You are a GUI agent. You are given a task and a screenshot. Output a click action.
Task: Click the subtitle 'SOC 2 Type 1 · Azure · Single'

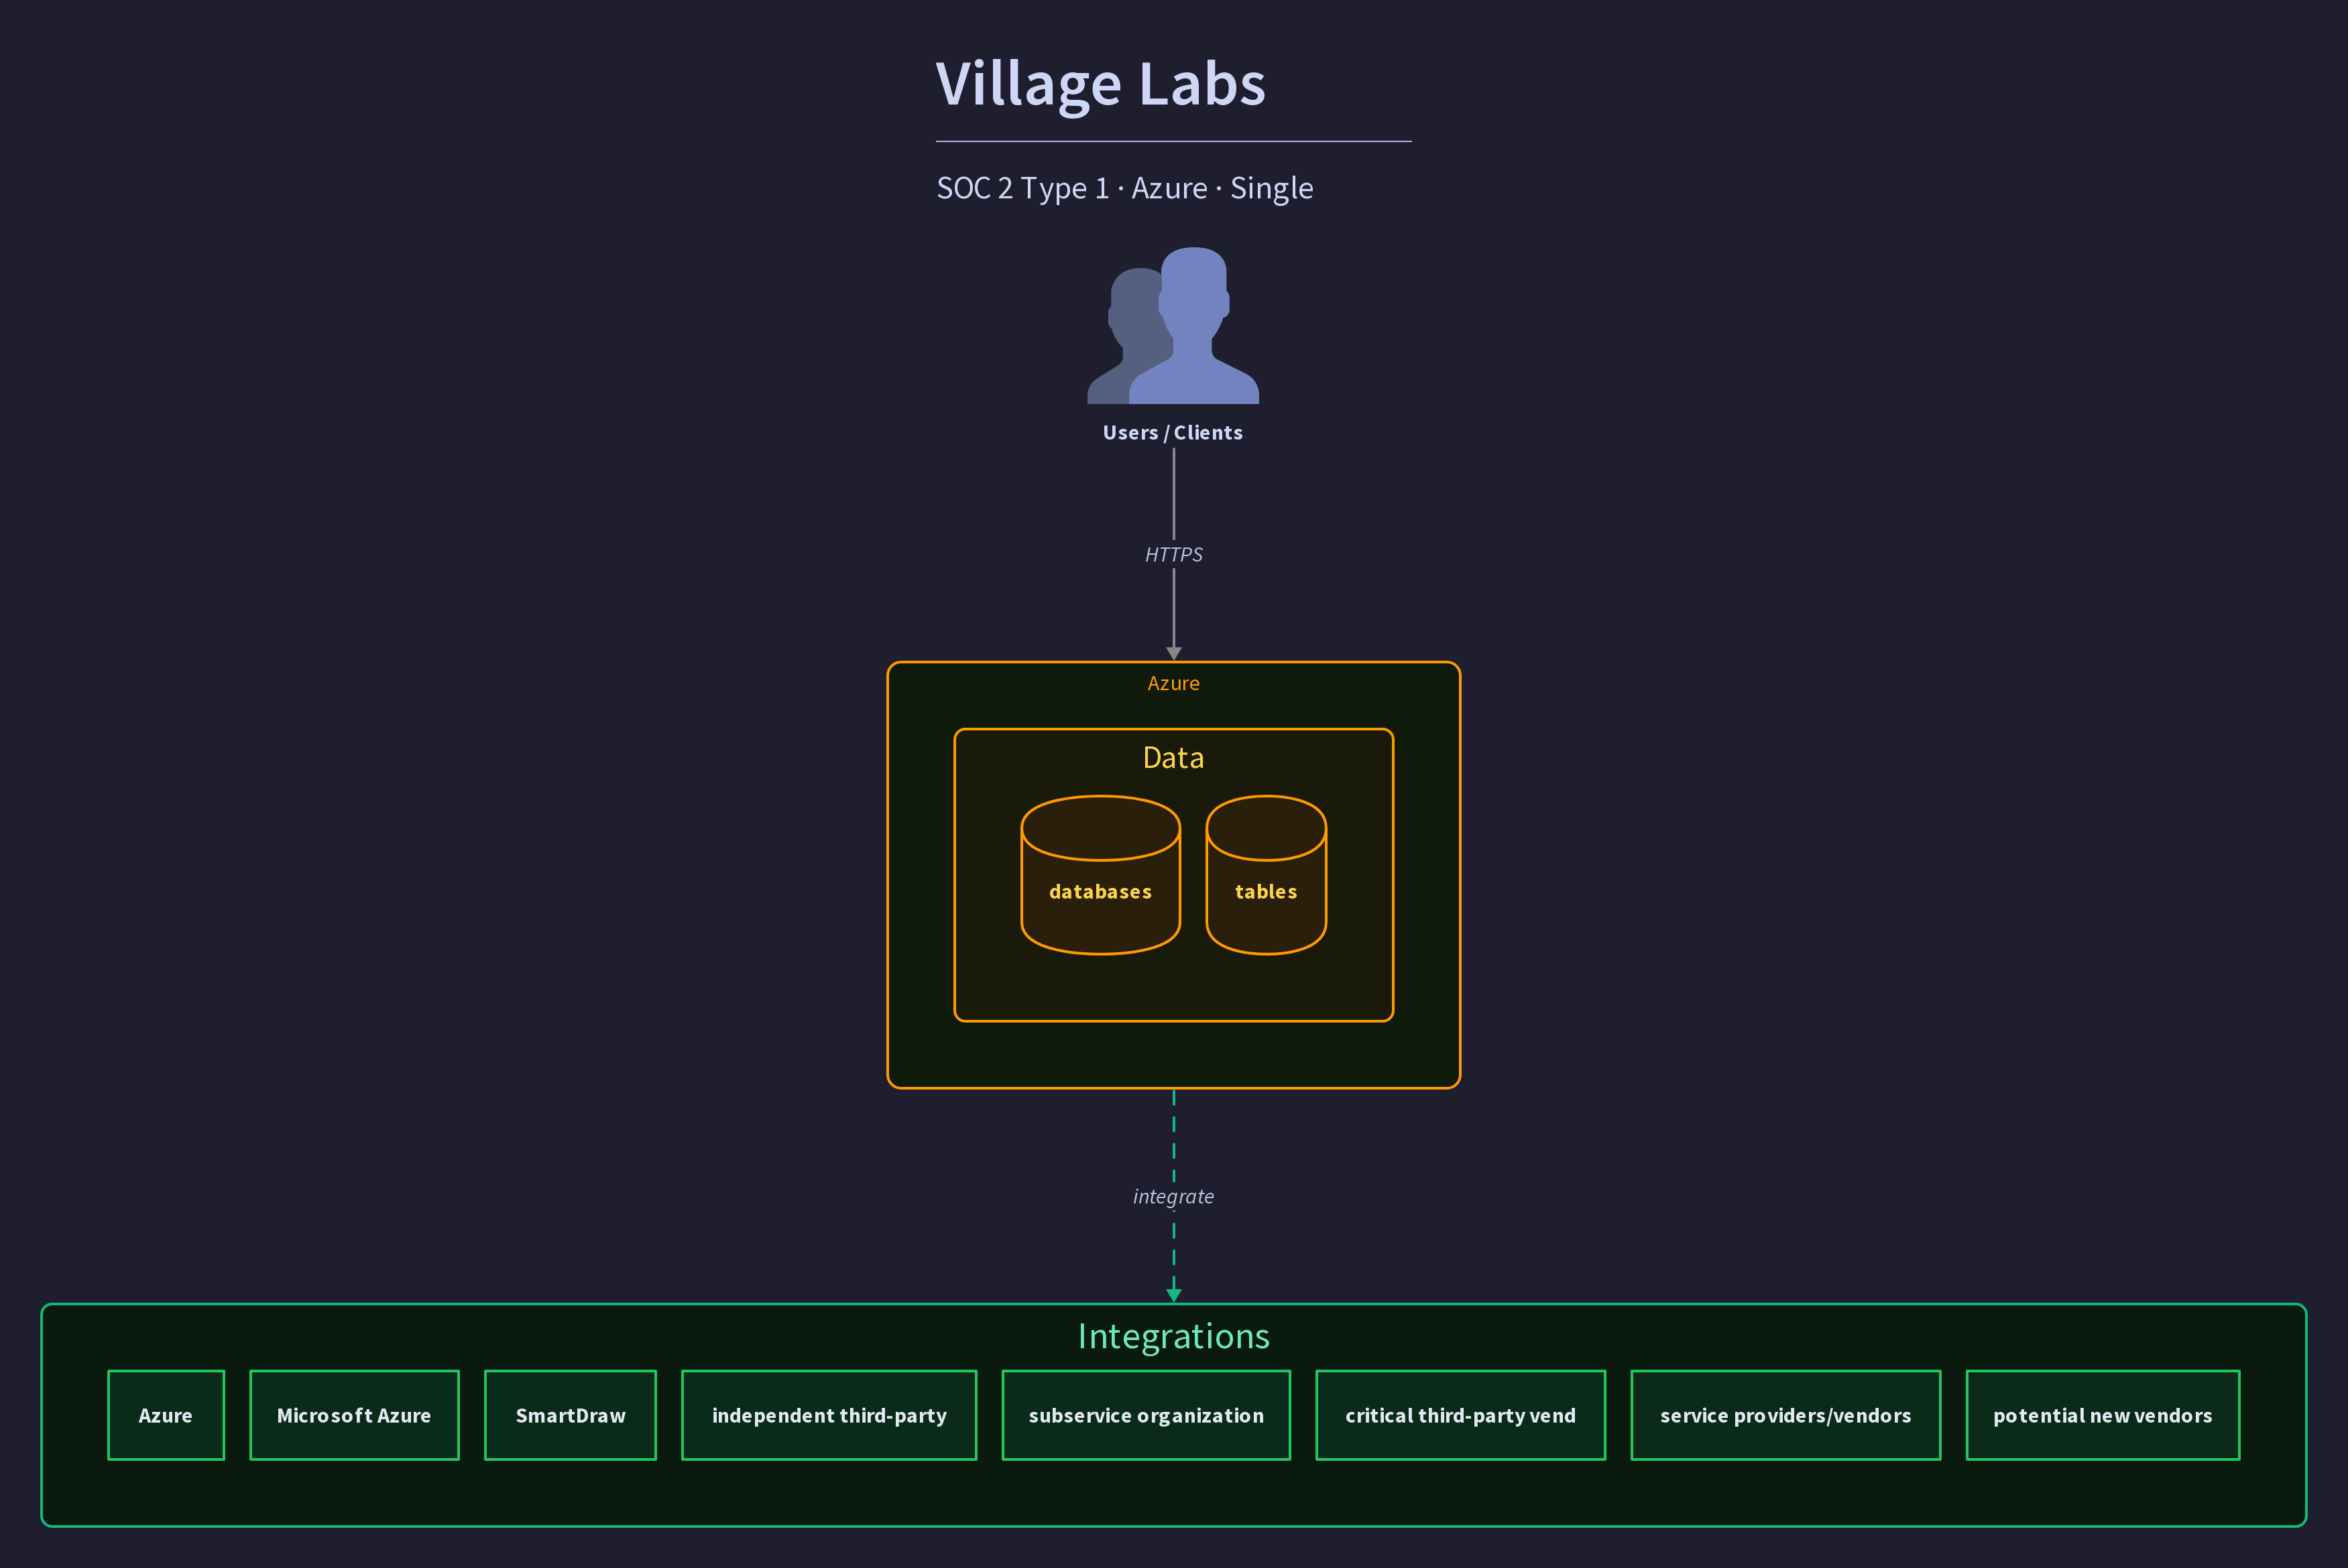click(x=1124, y=188)
